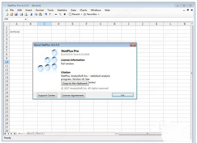This screenshot has height=143, width=197.
Task: Close the About StatPlus dialog
Action: point(133,45)
